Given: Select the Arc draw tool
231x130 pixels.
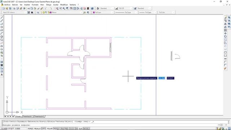Looking at the screenshot, I should pyautogui.click(x=2, y=34).
